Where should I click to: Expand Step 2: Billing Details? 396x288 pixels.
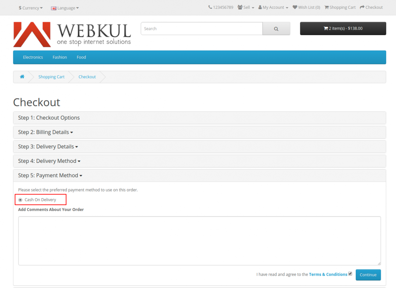tap(46, 132)
